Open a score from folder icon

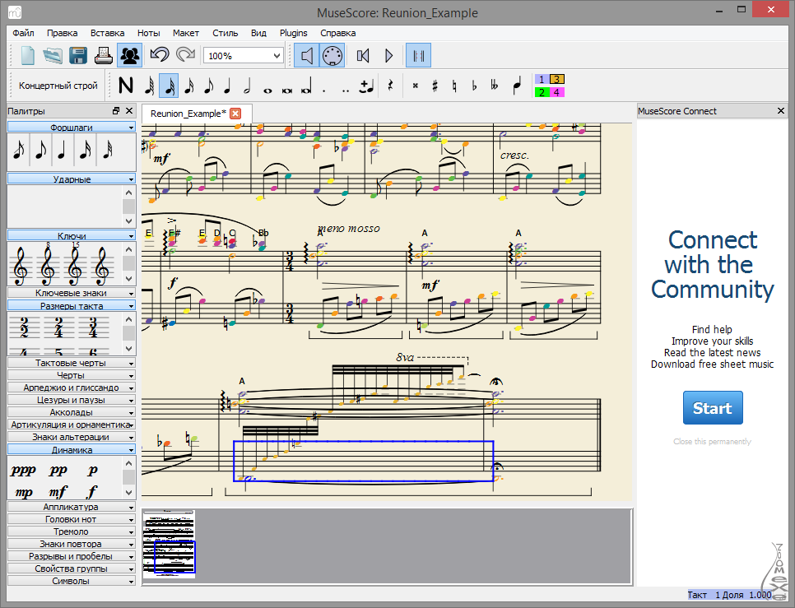point(53,55)
